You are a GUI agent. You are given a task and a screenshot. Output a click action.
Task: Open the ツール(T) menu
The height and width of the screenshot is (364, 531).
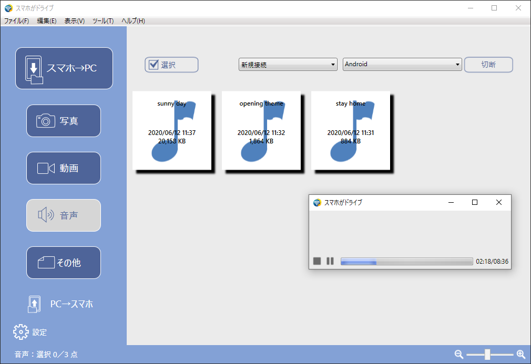click(x=103, y=21)
